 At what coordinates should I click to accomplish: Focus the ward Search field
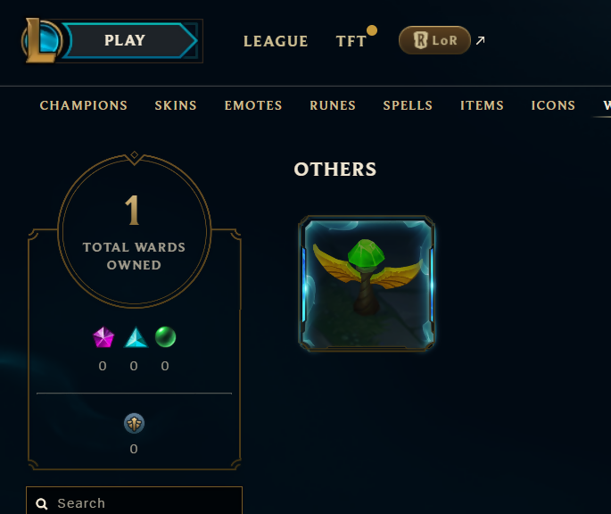pyautogui.click(x=134, y=501)
